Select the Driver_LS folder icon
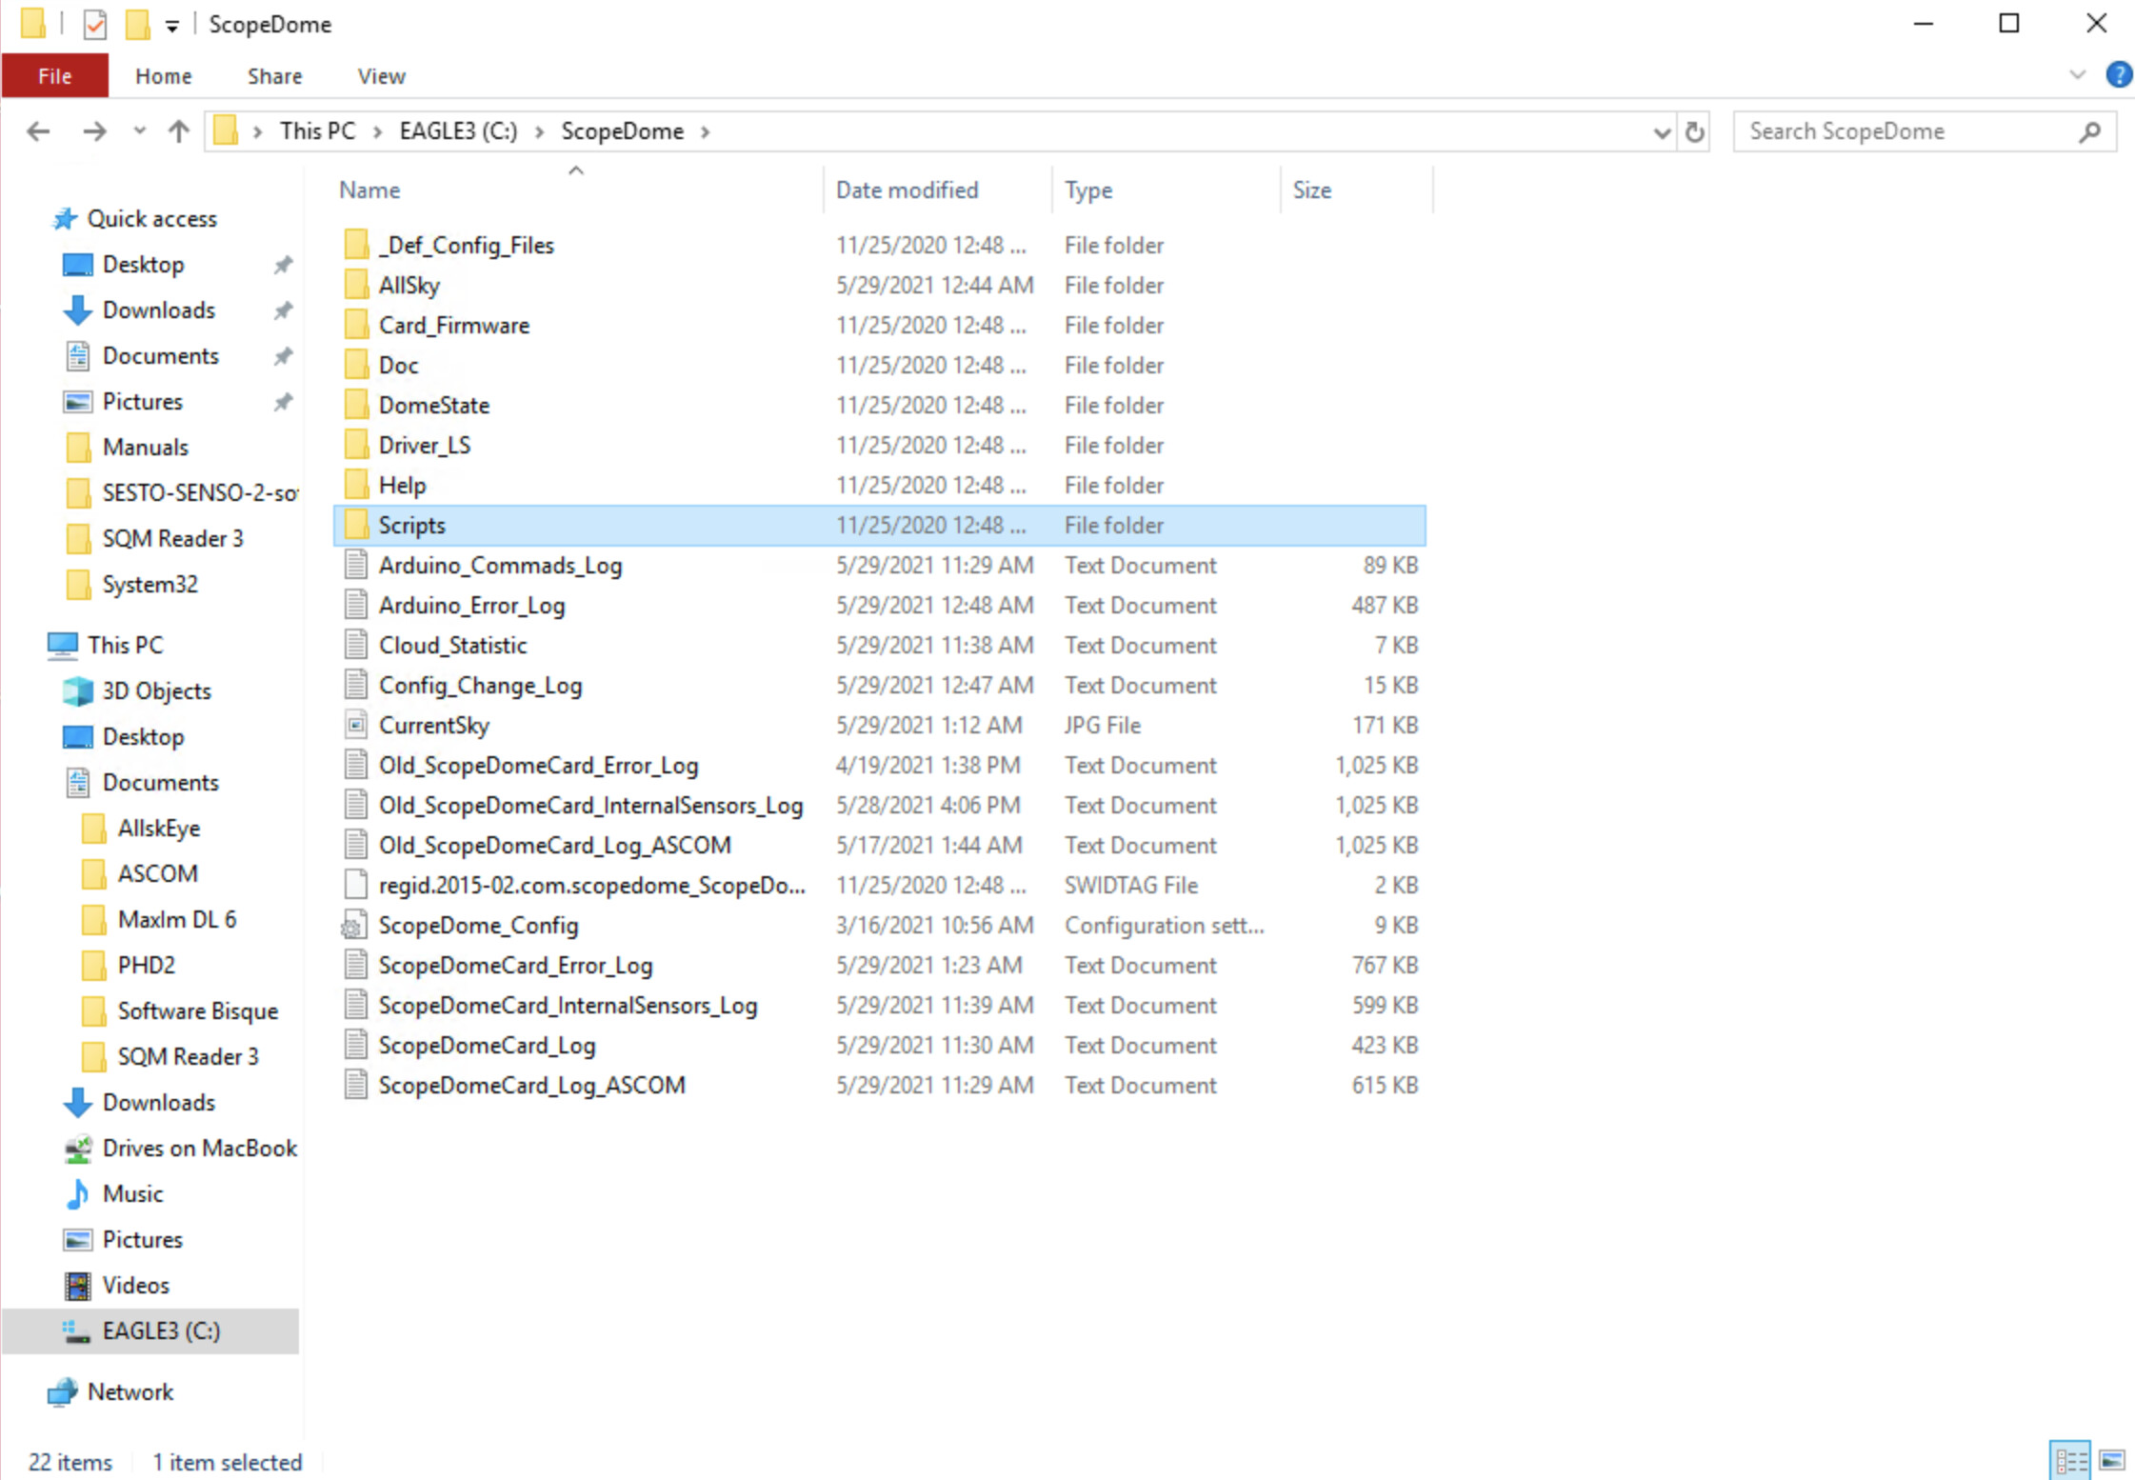 click(356, 445)
